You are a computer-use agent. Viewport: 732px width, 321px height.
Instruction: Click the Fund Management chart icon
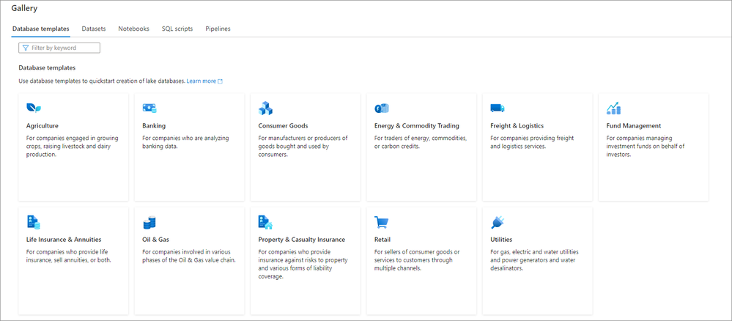pyautogui.click(x=613, y=108)
